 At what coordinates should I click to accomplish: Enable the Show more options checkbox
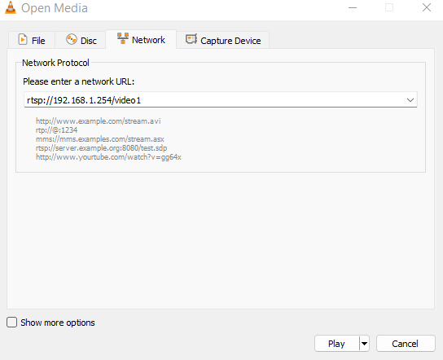click(x=11, y=323)
